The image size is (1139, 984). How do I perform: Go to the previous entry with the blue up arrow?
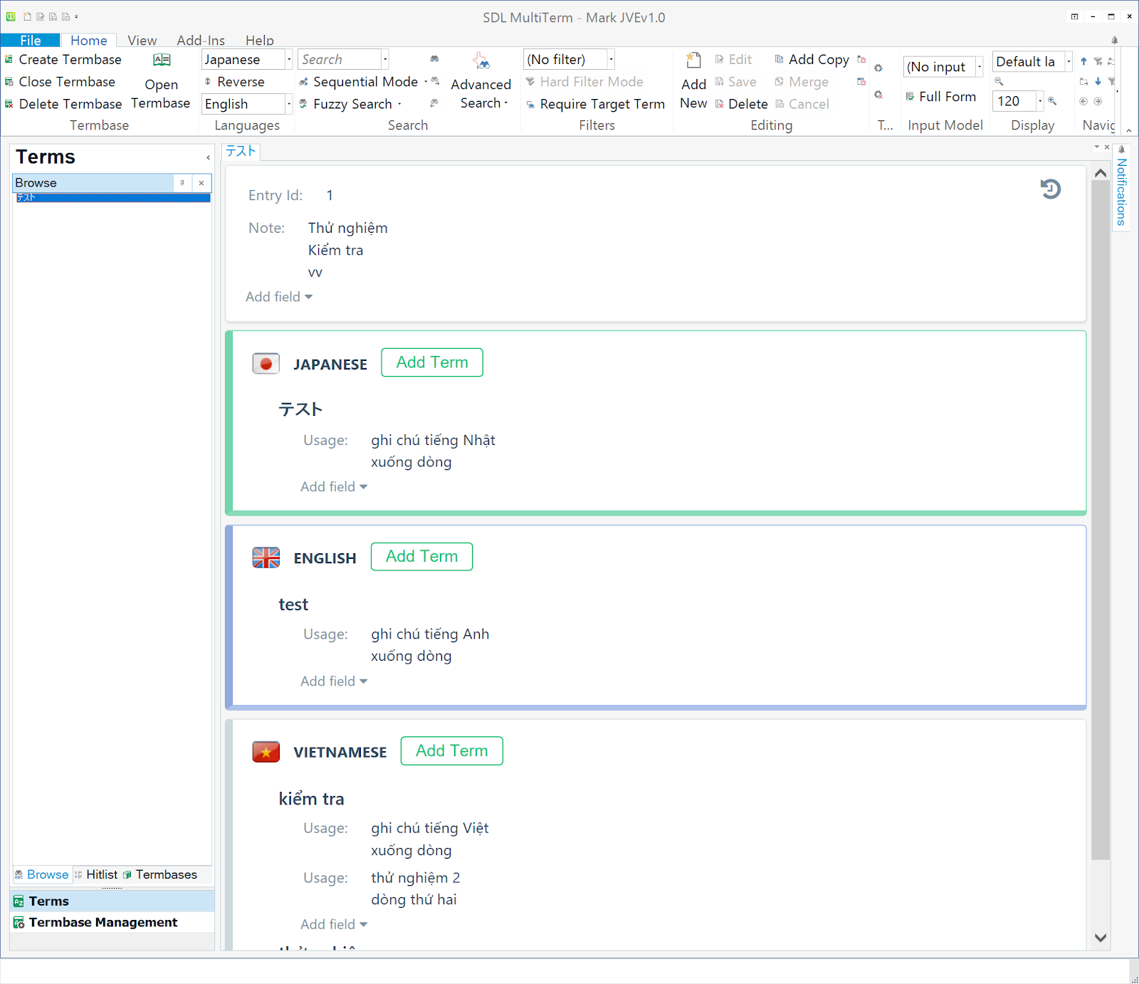pos(1083,61)
